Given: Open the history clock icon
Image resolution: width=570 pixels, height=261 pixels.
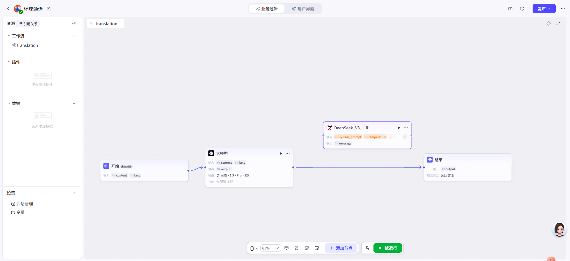Looking at the screenshot, I should [x=522, y=9].
